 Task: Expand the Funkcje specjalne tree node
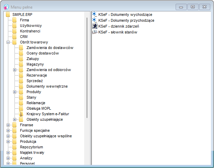[x=8, y=131]
